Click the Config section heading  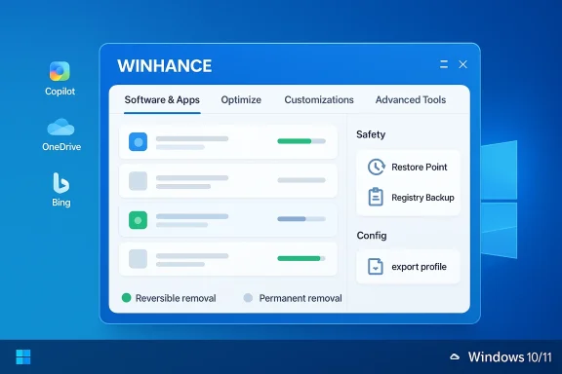(372, 236)
